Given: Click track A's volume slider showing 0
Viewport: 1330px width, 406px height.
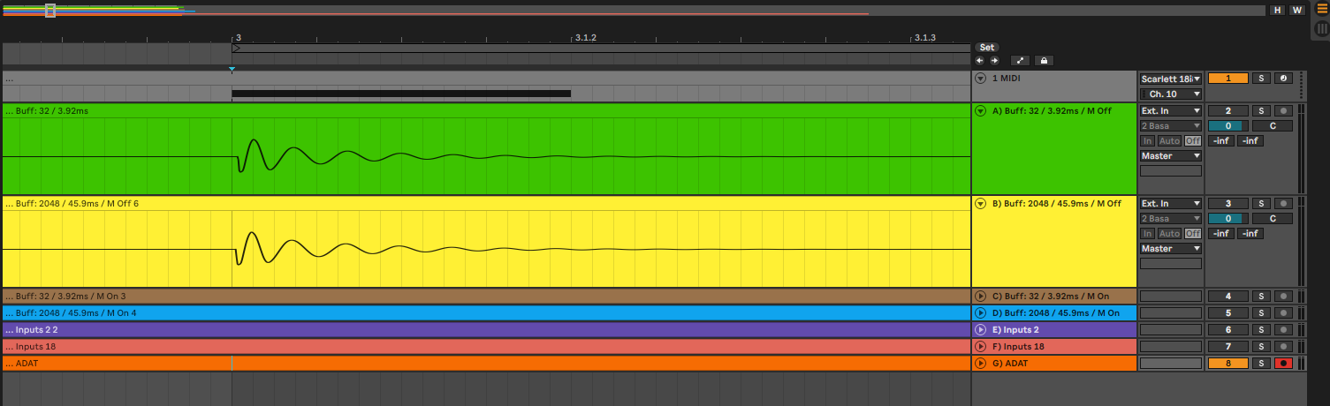Looking at the screenshot, I should (x=1227, y=126).
